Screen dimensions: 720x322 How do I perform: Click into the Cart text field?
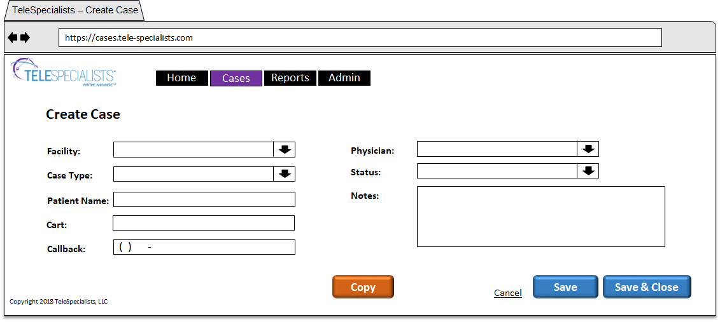(204, 223)
